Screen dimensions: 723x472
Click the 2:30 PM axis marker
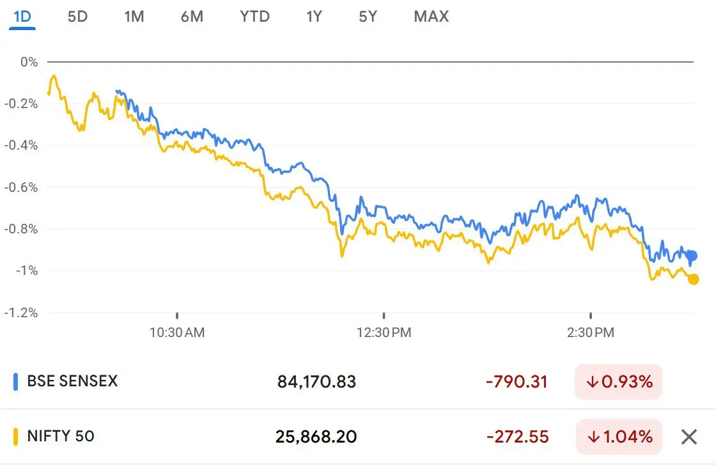click(591, 333)
